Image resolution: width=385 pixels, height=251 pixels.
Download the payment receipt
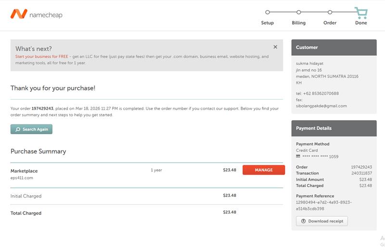point(321,221)
